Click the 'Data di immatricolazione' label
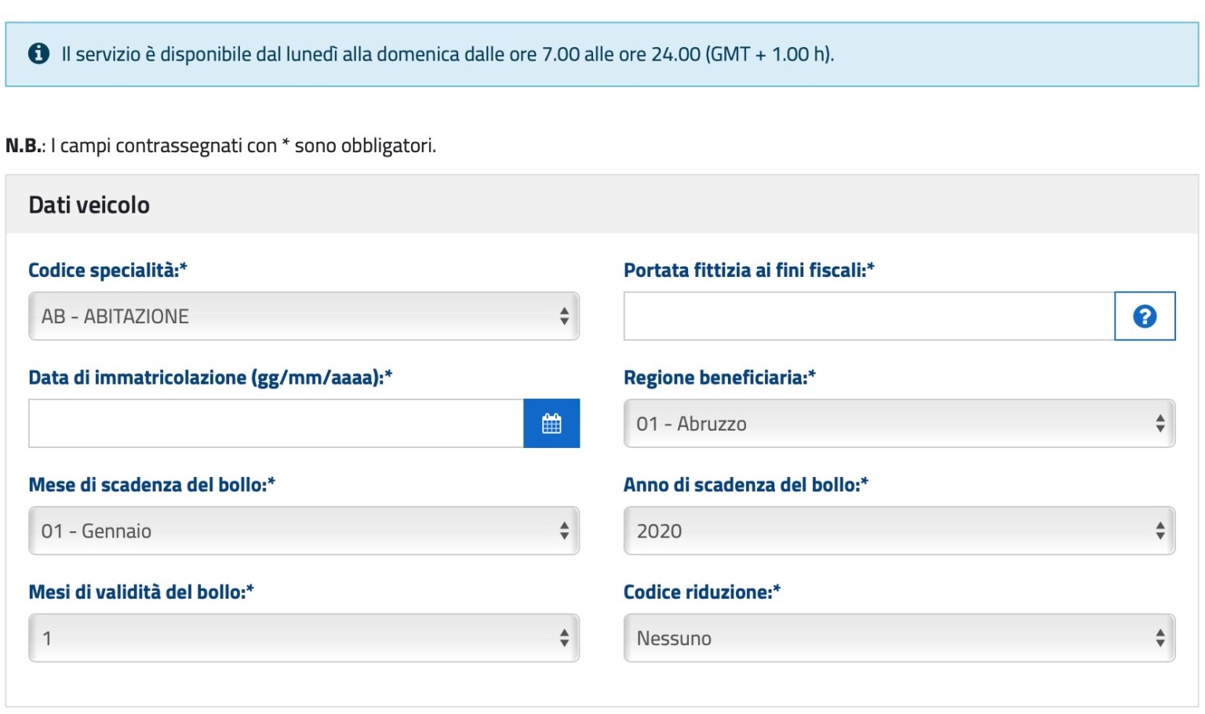 click(x=209, y=378)
